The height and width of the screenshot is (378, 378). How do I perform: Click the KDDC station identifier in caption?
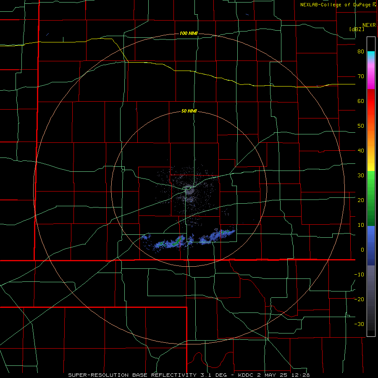coord(247,375)
